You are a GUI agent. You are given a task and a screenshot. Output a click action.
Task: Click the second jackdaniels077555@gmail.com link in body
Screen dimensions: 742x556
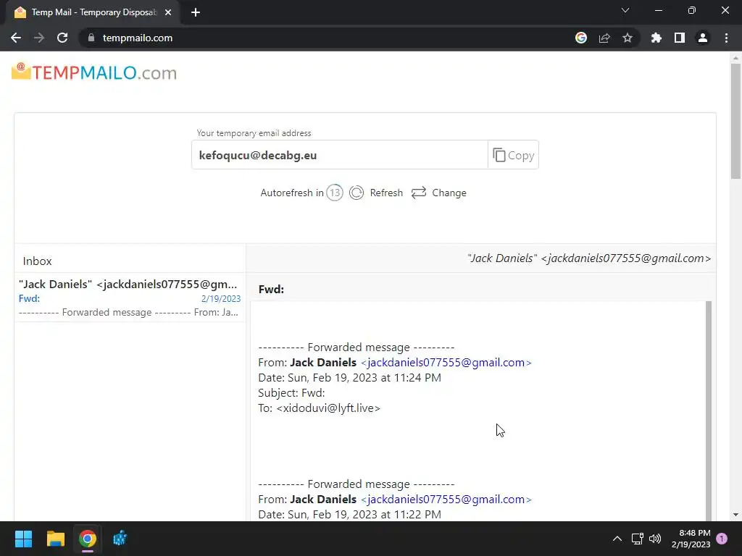point(446,500)
